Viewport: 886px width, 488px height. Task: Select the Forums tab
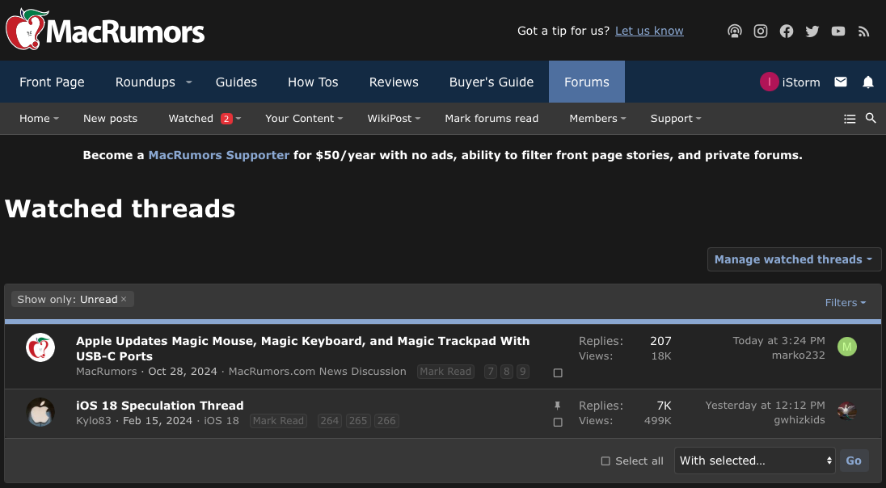coord(587,82)
